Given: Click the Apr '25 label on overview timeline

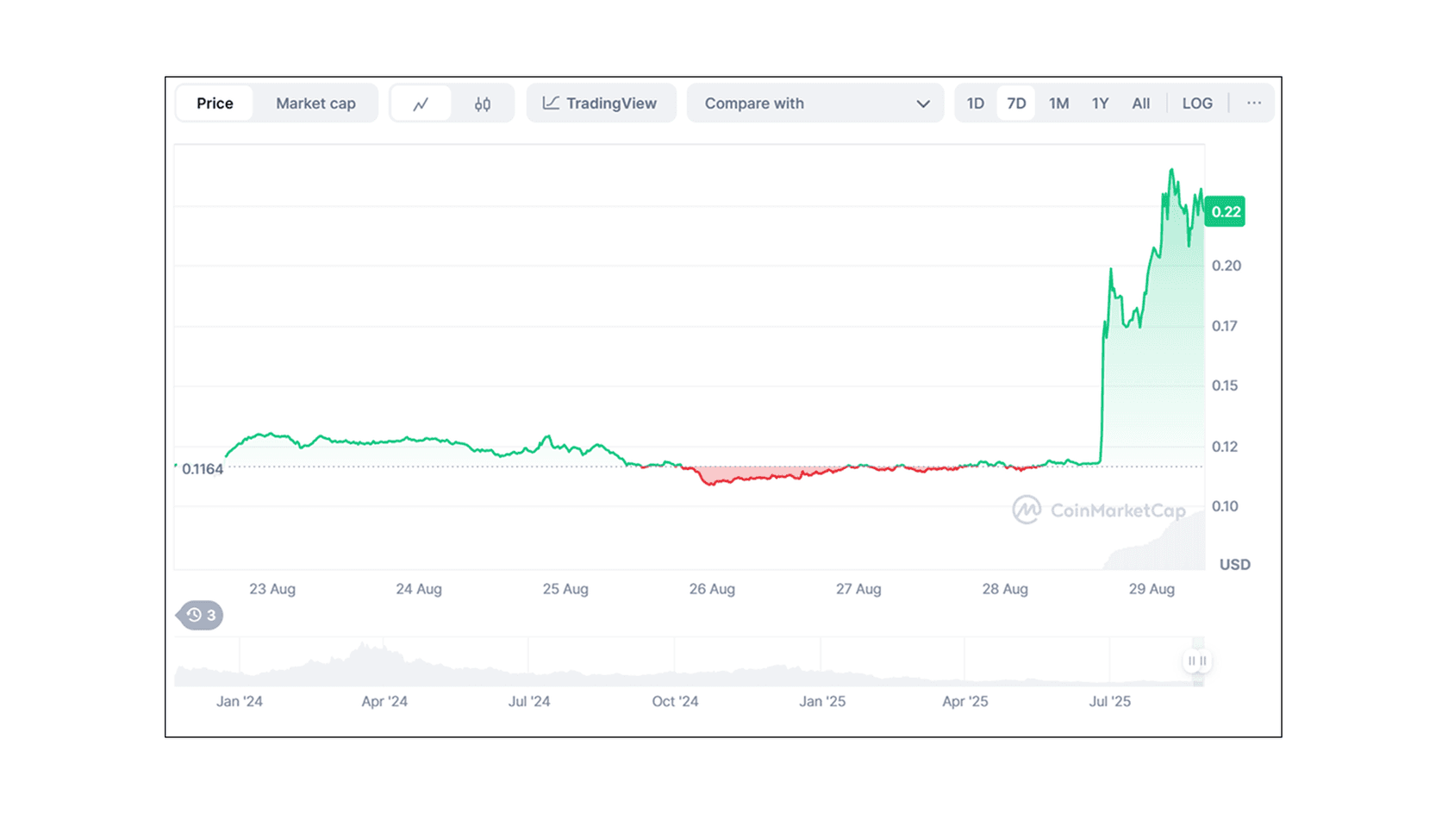Looking at the screenshot, I should coord(964,702).
